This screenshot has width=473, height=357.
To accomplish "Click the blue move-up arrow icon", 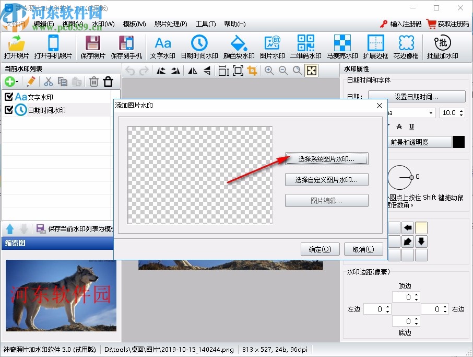I will 9,228.
